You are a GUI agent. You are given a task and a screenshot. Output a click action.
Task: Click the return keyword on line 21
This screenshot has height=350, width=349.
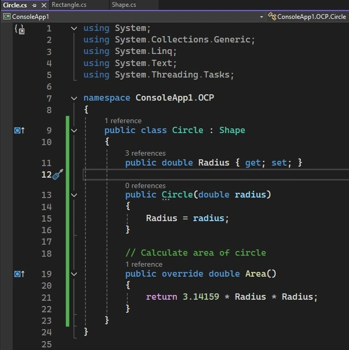162,297
